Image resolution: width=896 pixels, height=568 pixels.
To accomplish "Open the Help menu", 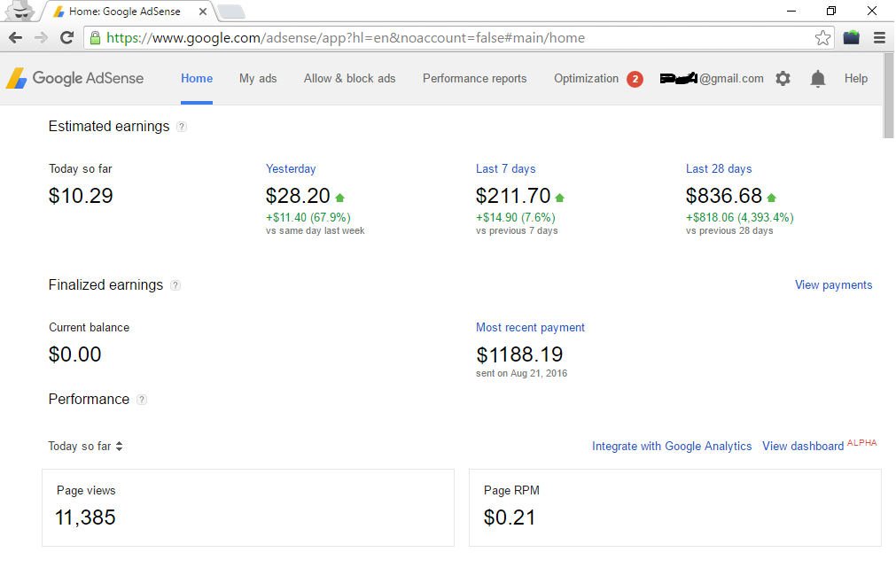I will tap(856, 78).
